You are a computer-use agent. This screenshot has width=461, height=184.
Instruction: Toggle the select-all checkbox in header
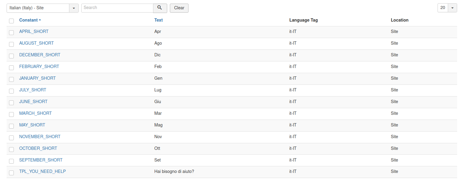[x=11, y=21]
